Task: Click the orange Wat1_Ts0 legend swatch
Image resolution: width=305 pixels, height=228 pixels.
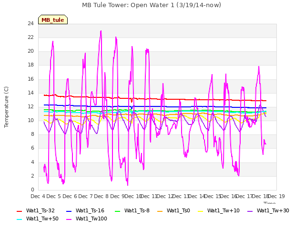Action: [160, 211]
